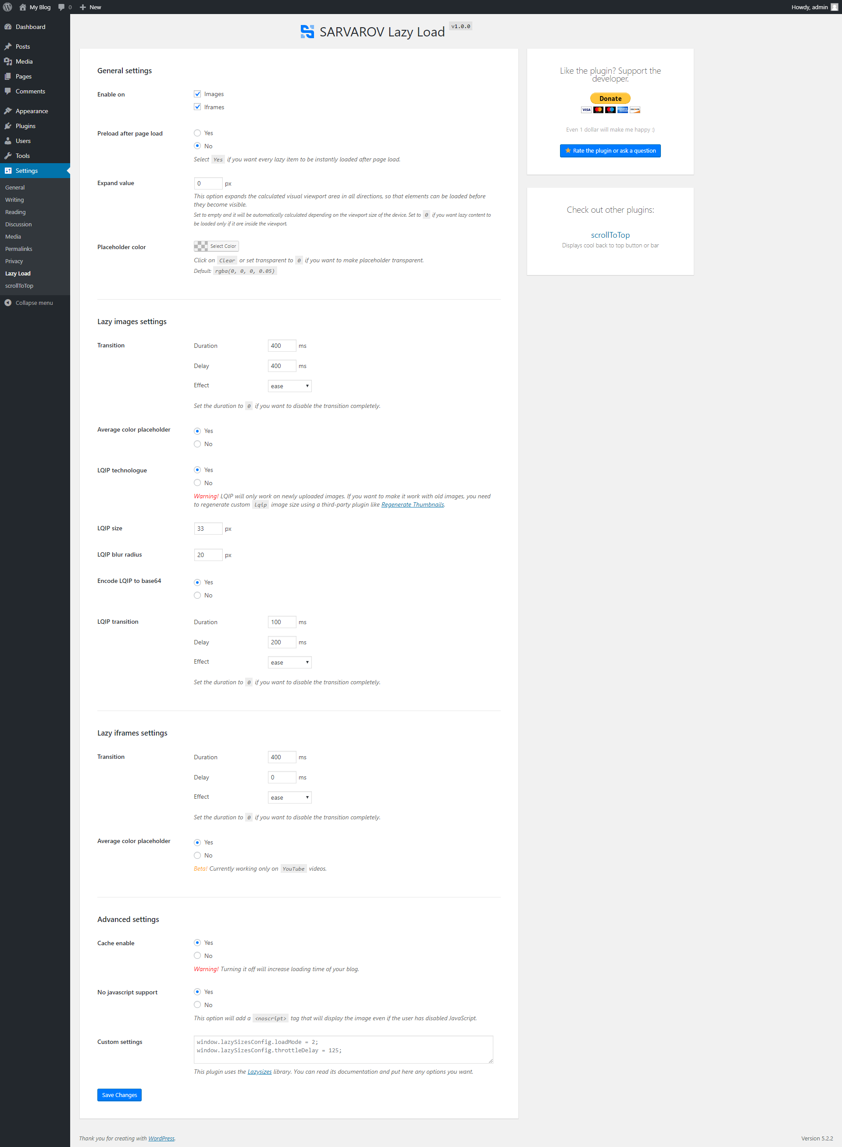Click LQIP transition Duration field
Image resolution: width=842 pixels, height=1147 pixels.
pos(282,622)
